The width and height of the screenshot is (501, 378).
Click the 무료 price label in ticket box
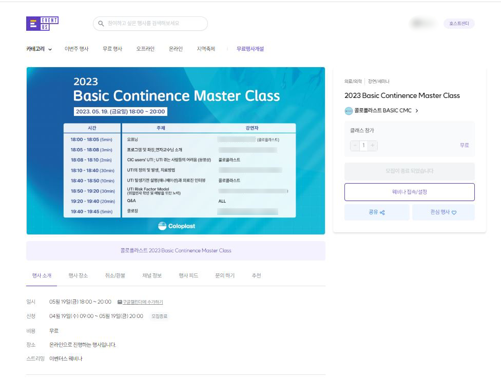pos(464,145)
